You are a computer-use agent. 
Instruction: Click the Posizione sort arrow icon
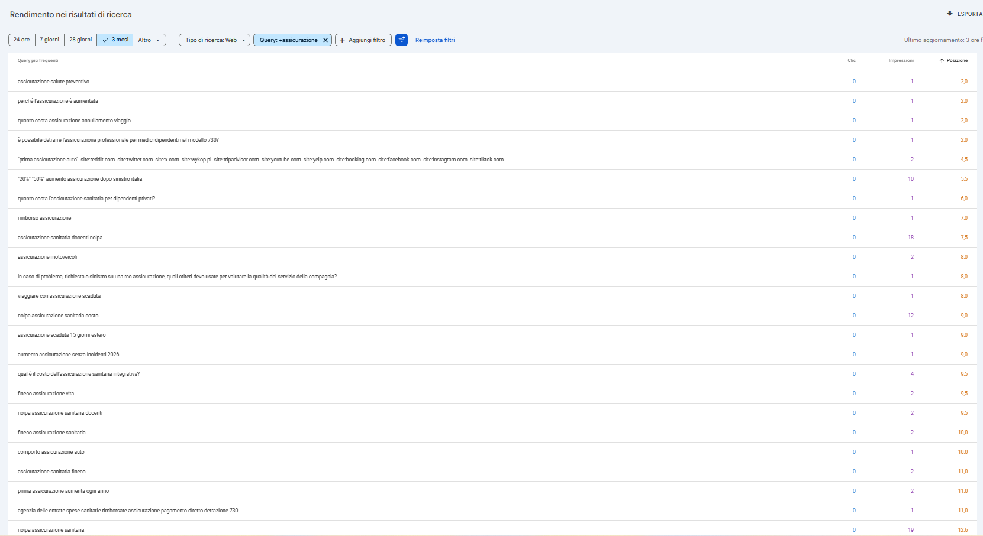pyautogui.click(x=942, y=60)
